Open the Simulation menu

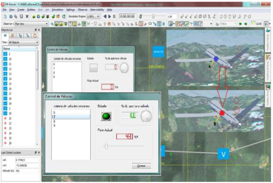[x=57, y=10]
